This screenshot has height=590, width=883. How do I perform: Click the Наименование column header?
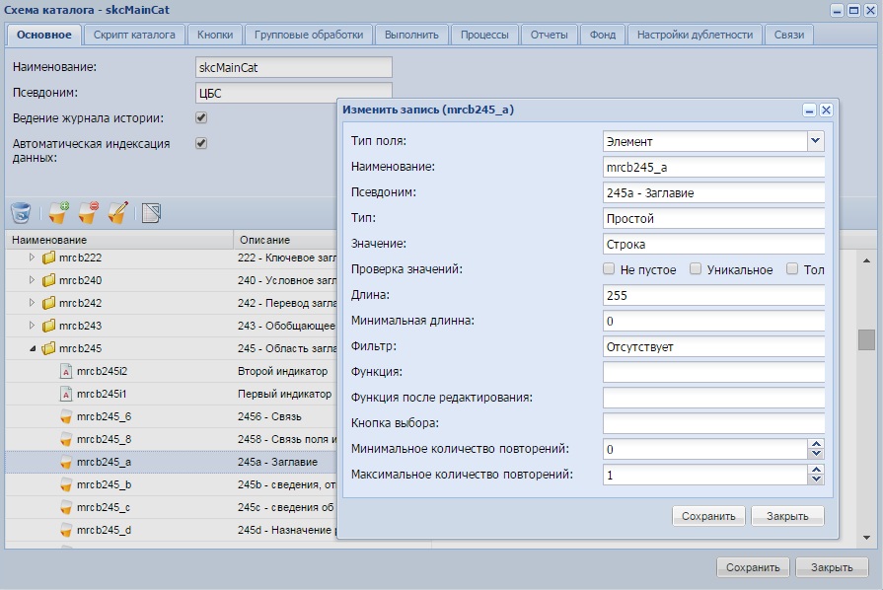pos(119,240)
